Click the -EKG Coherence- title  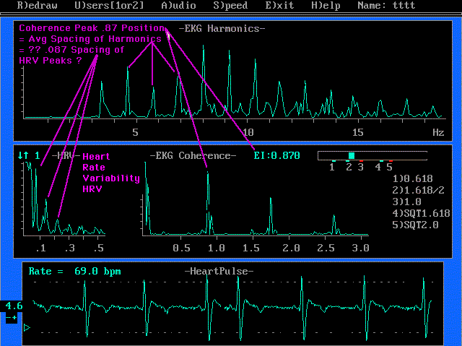pyautogui.click(x=193, y=155)
